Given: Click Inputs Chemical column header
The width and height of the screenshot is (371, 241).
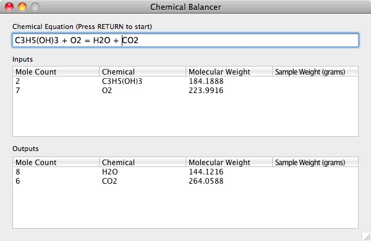Looking at the screenshot, I should coord(142,71).
